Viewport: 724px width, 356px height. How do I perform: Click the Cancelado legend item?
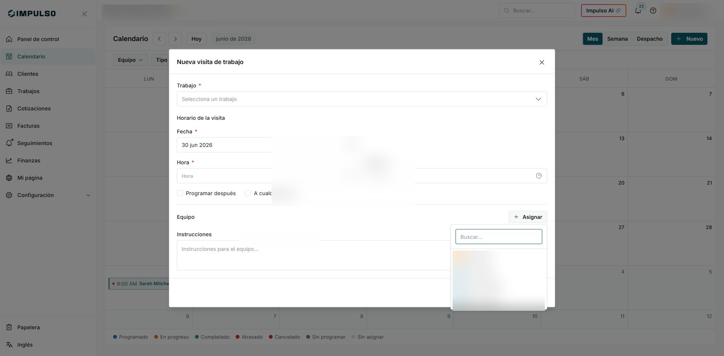click(284, 337)
